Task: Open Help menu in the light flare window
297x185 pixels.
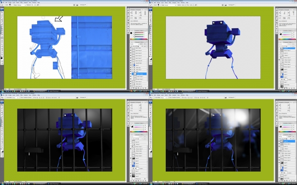Action: click(187, 95)
